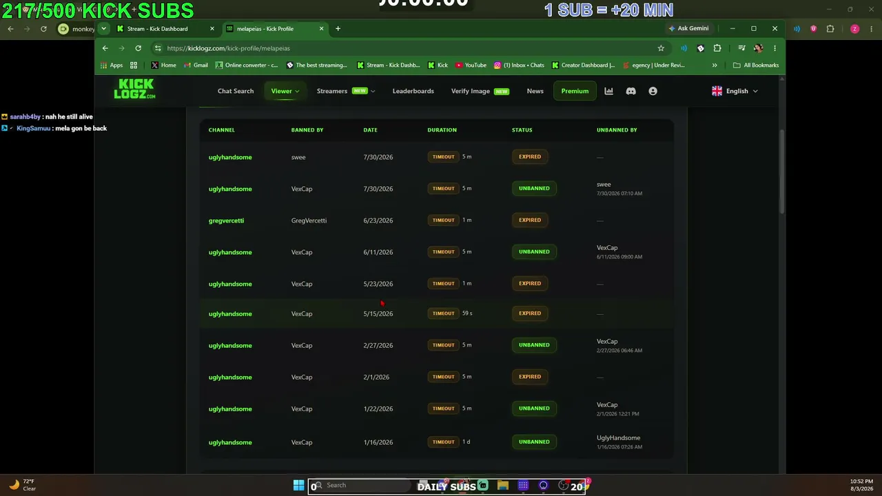Click the 59 s duration value
This screenshot has height=496, width=882.
click(467, 313)
